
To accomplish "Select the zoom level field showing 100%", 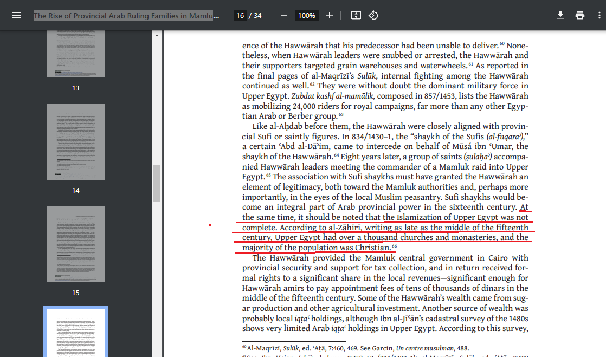I will 306,16.
